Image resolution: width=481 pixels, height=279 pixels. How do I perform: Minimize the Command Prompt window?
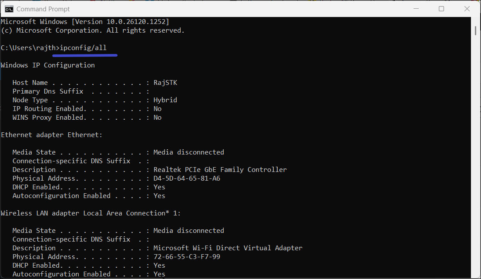(417, 9)
